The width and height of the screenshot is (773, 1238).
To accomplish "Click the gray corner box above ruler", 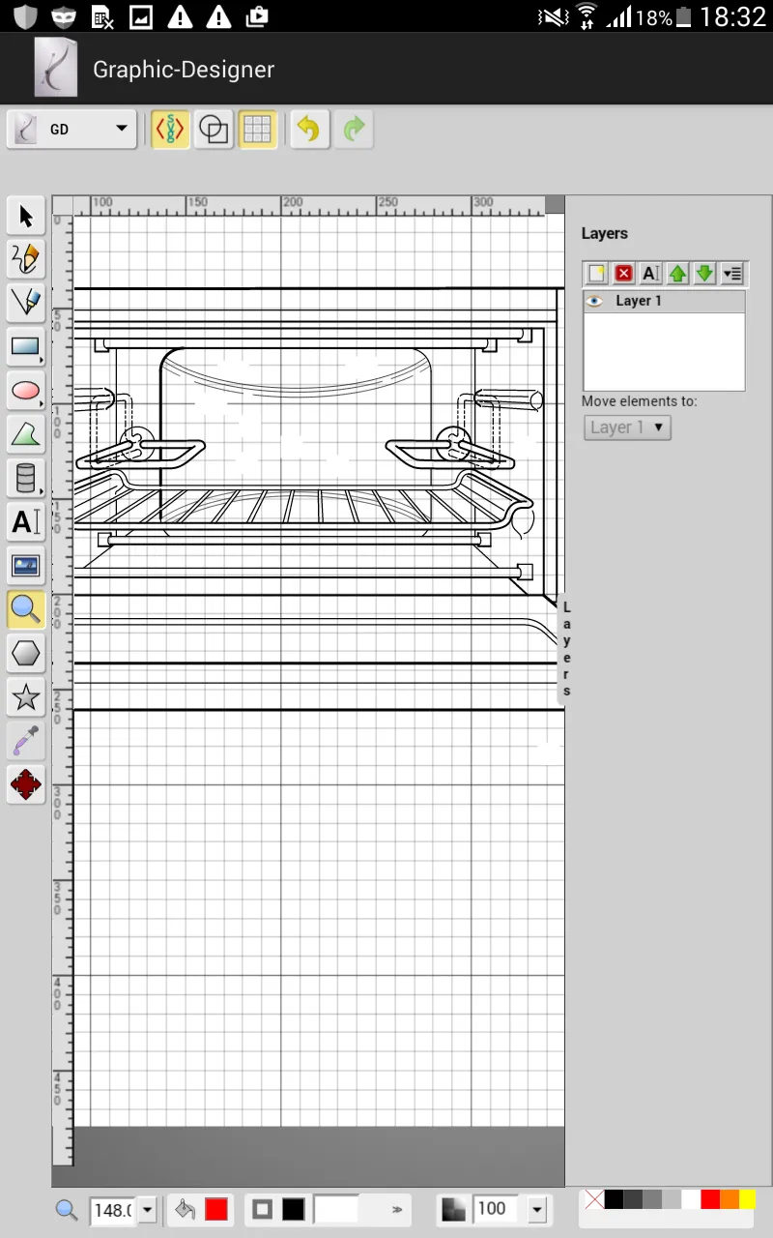I will tap(555, 205).
